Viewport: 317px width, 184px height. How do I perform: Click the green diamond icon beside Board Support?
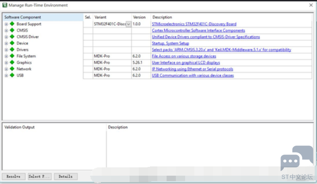(12, 24)
